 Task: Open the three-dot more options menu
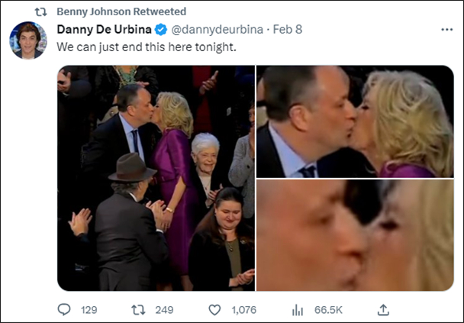pos(447,30)
